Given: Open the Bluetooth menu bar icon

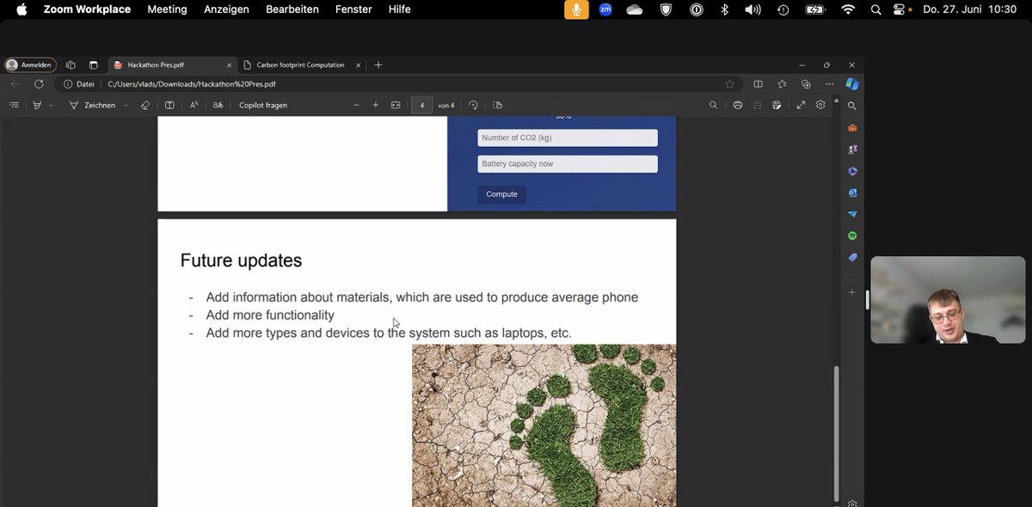Looking at the screenshot, I should click(x=724, y=9).
